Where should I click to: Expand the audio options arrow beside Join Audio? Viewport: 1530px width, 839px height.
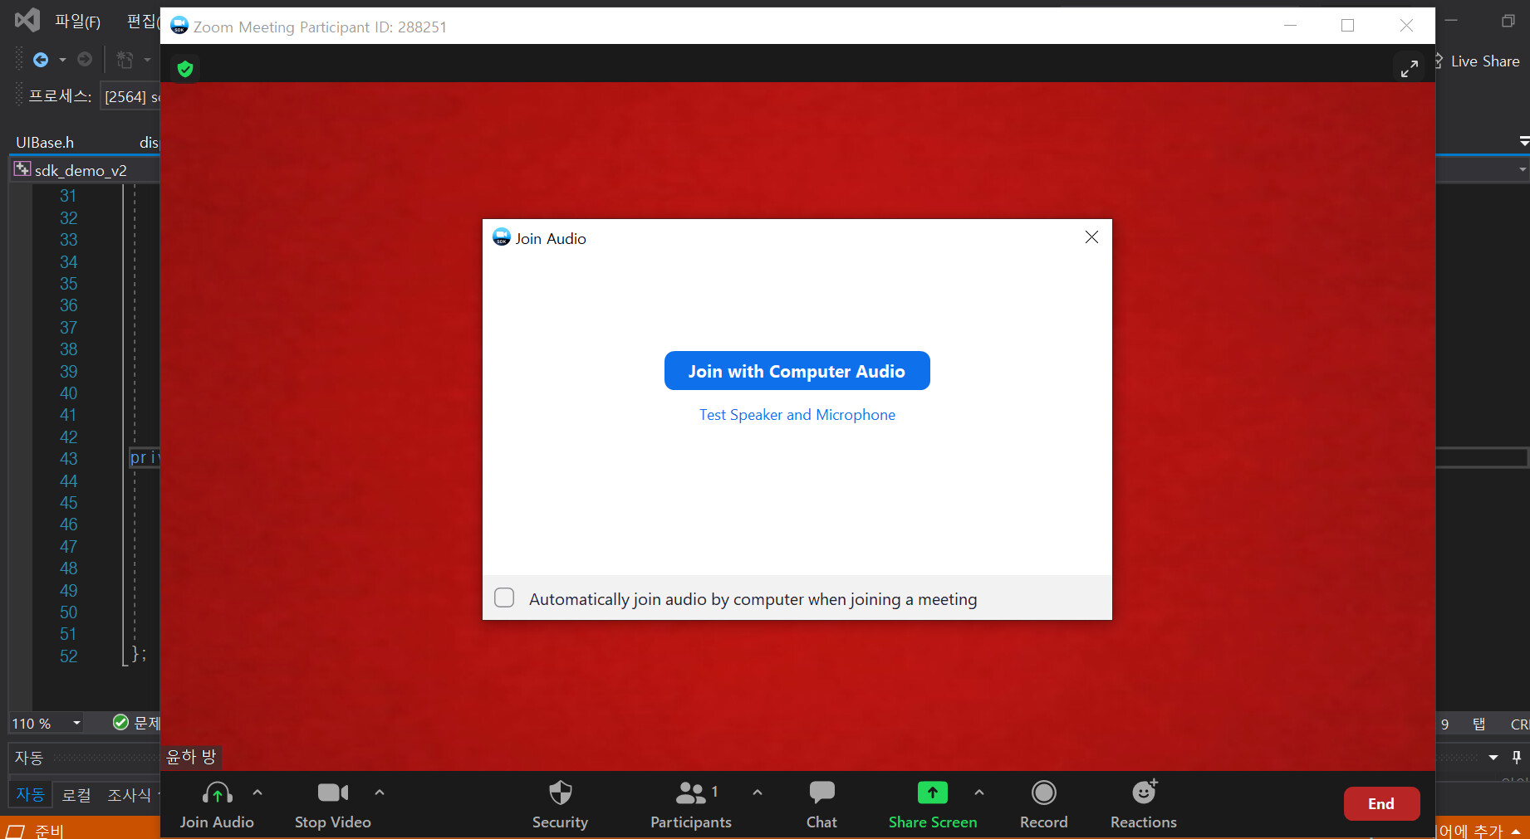point(257,793)
